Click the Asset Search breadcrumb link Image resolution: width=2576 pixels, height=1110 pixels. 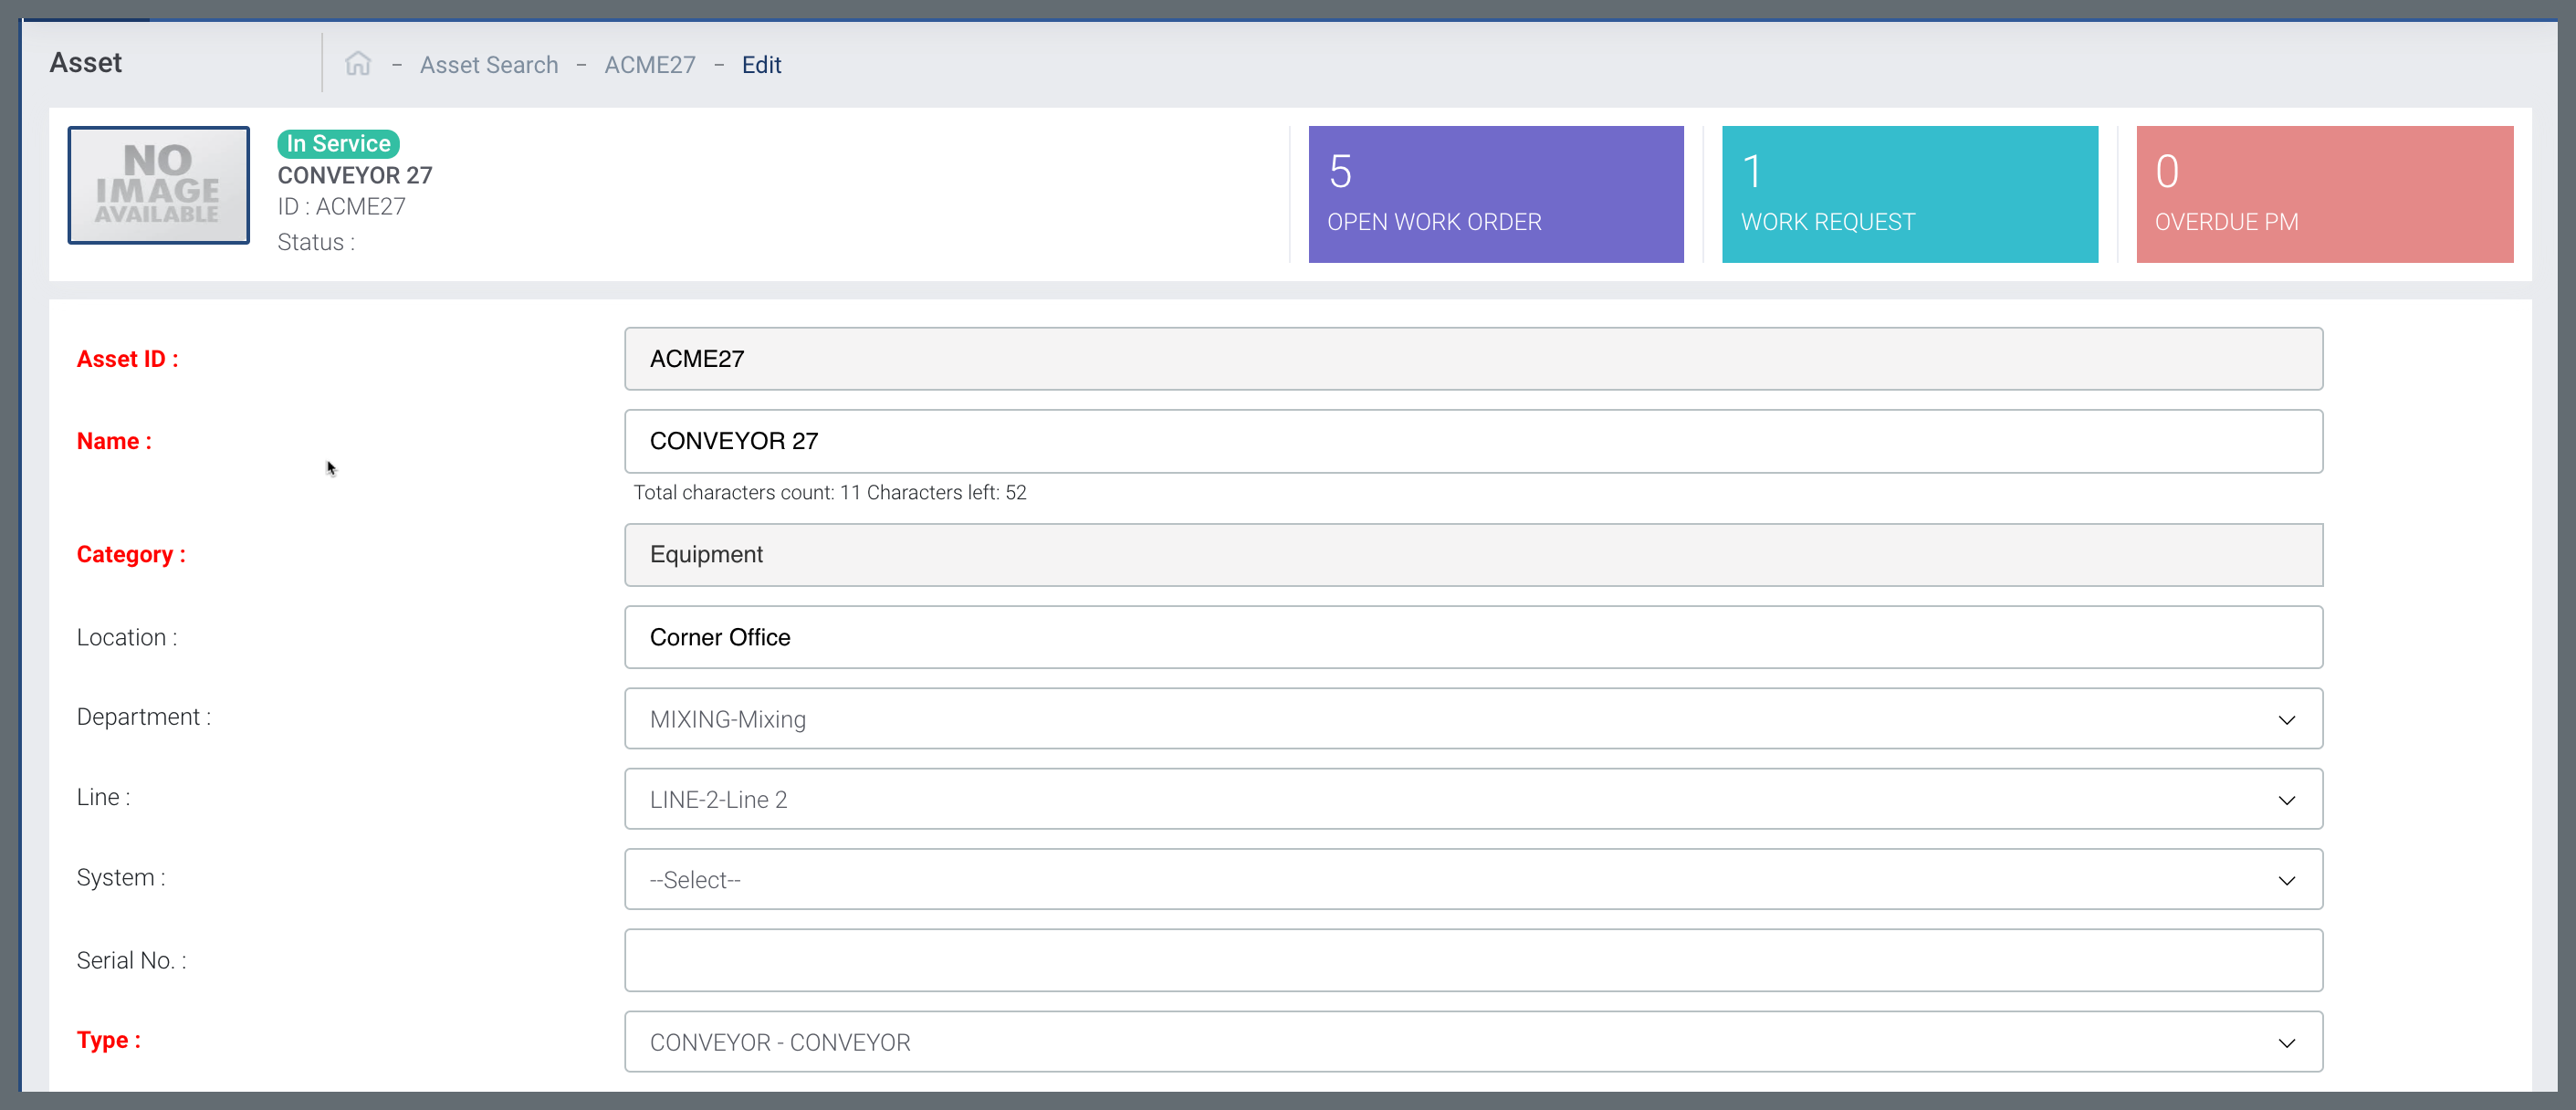point(489,65)
